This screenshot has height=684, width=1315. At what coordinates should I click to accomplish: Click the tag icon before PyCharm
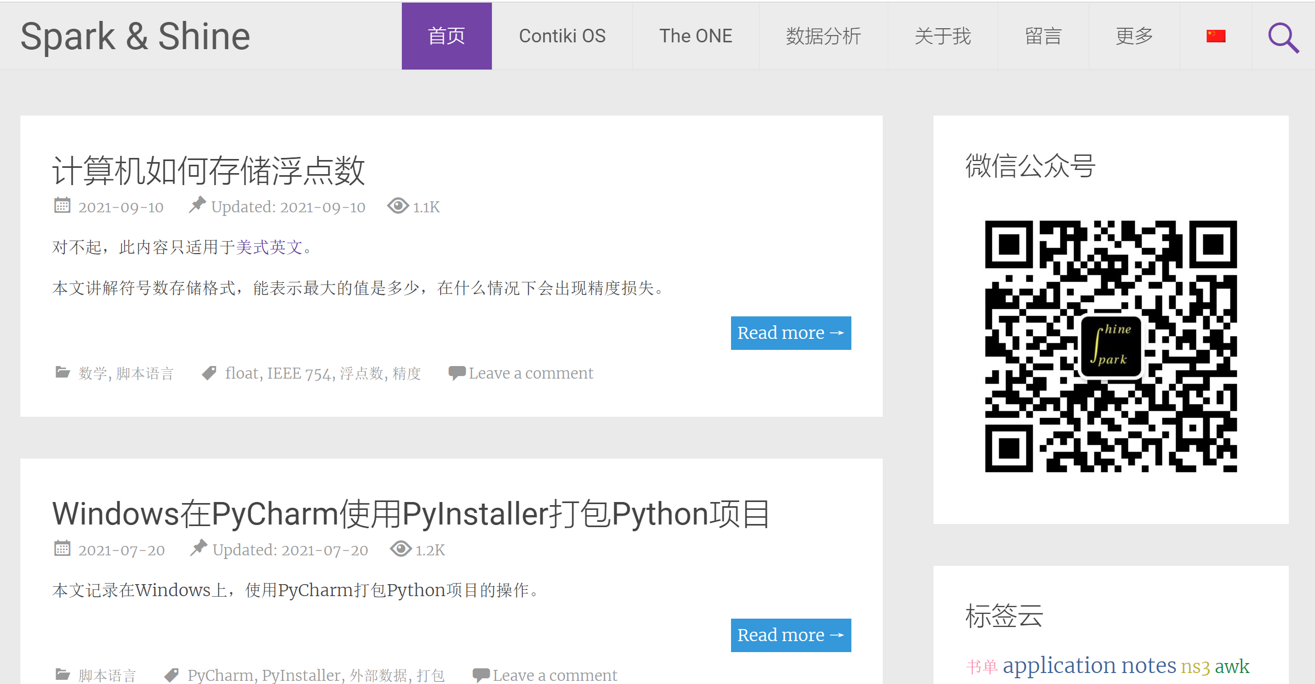pyautogui.click(x=172, y=675)
